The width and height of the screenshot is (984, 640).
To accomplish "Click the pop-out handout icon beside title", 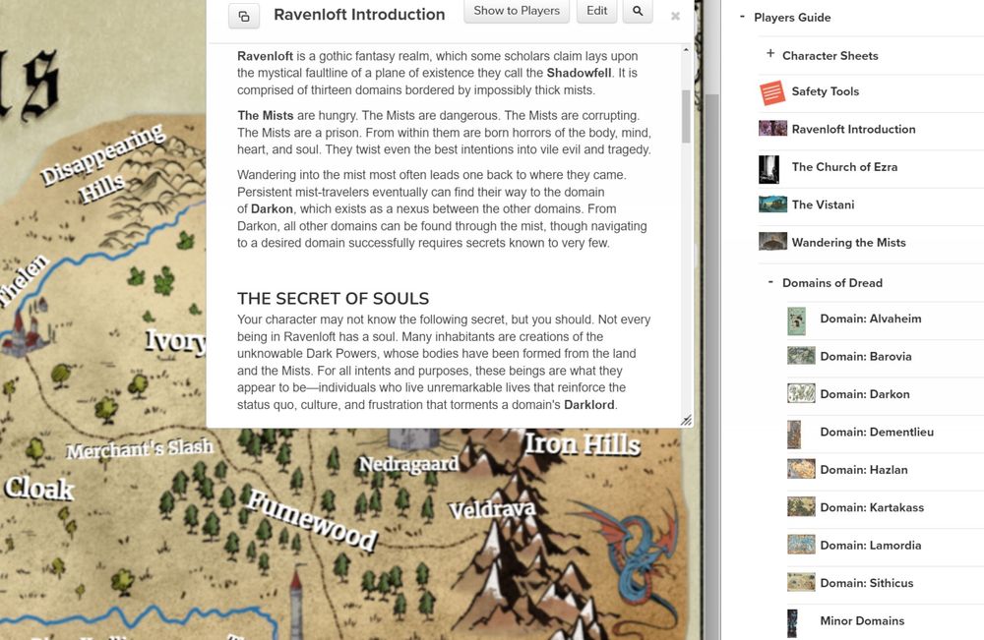I will 244,17.
